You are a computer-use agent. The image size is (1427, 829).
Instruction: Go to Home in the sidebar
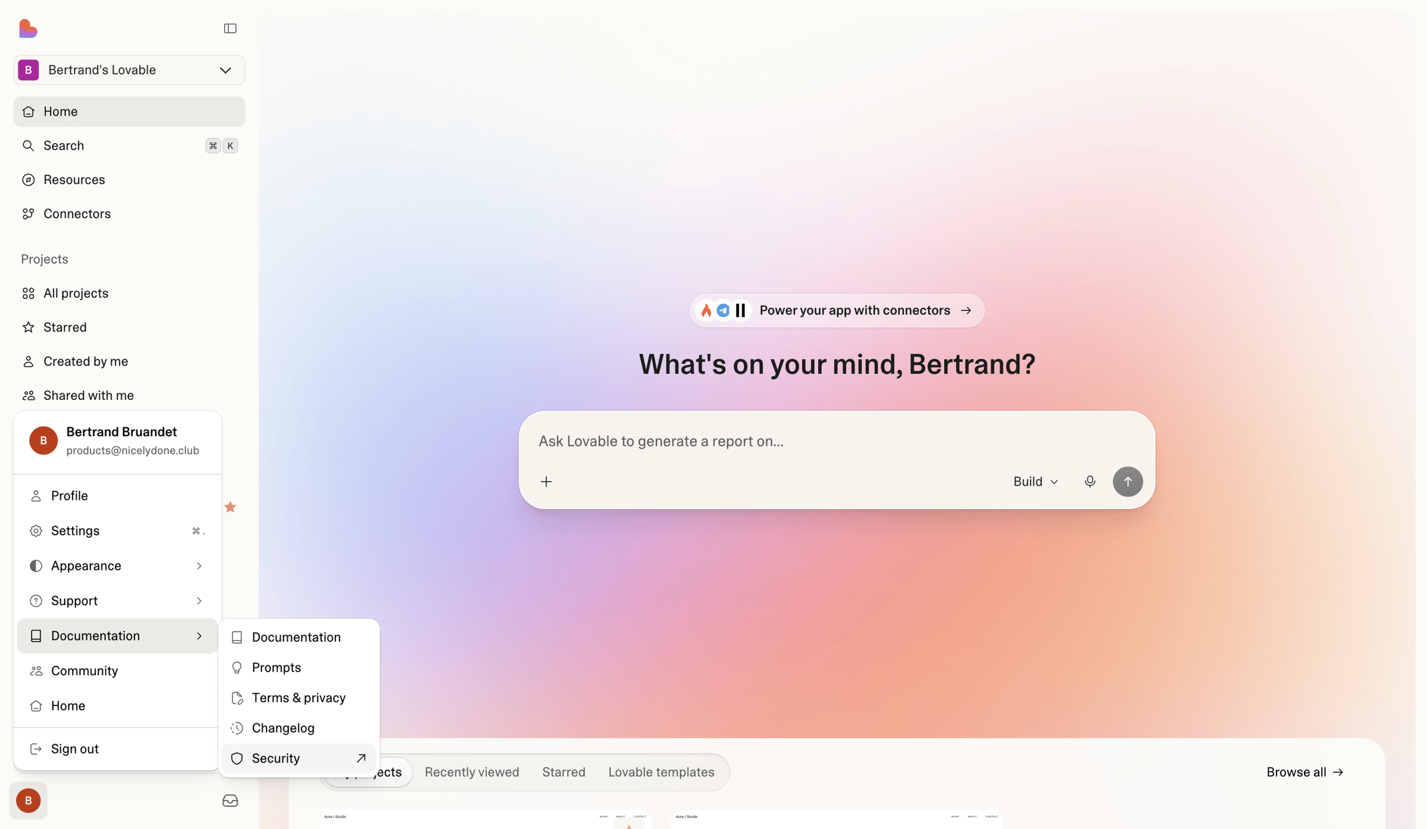[x=129, y=112]
